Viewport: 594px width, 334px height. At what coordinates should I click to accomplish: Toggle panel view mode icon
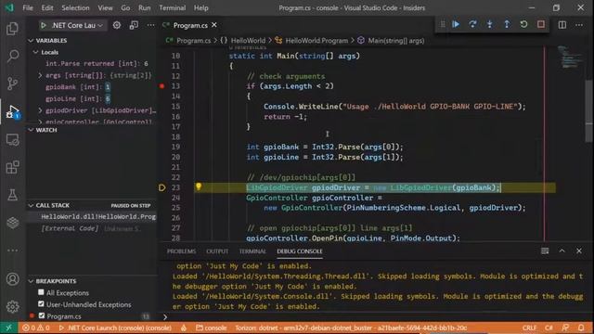point(545,250)
